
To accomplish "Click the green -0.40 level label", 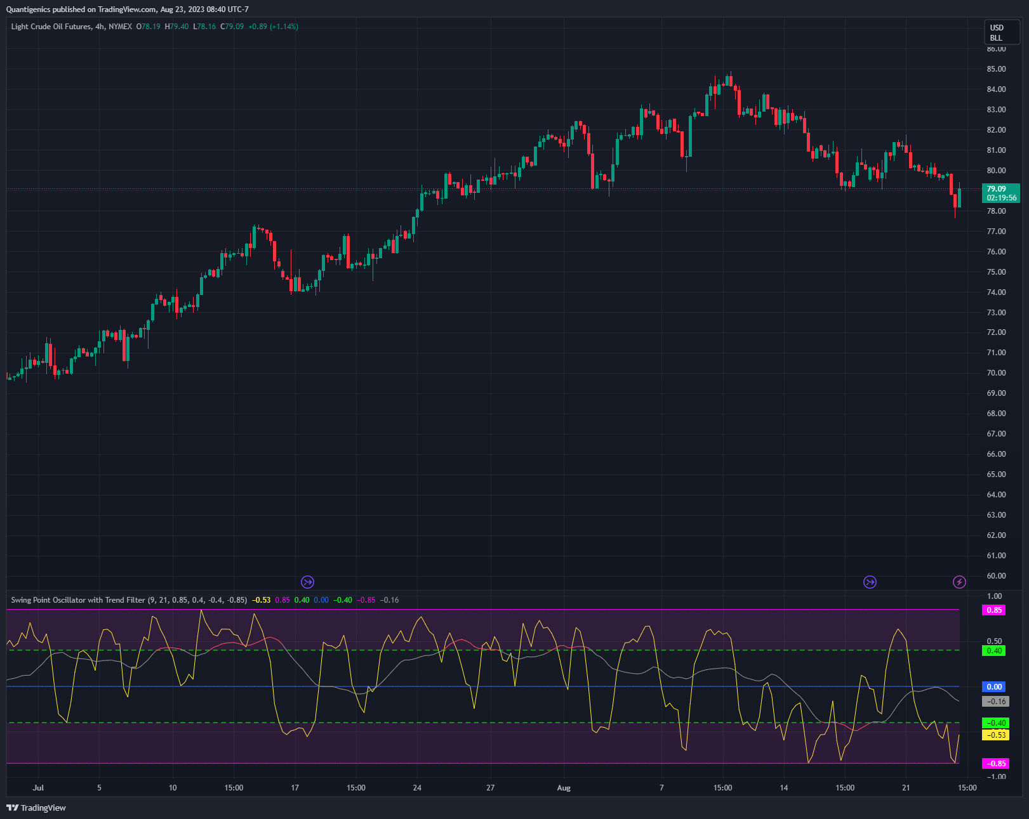I will [x=995, y=723].
